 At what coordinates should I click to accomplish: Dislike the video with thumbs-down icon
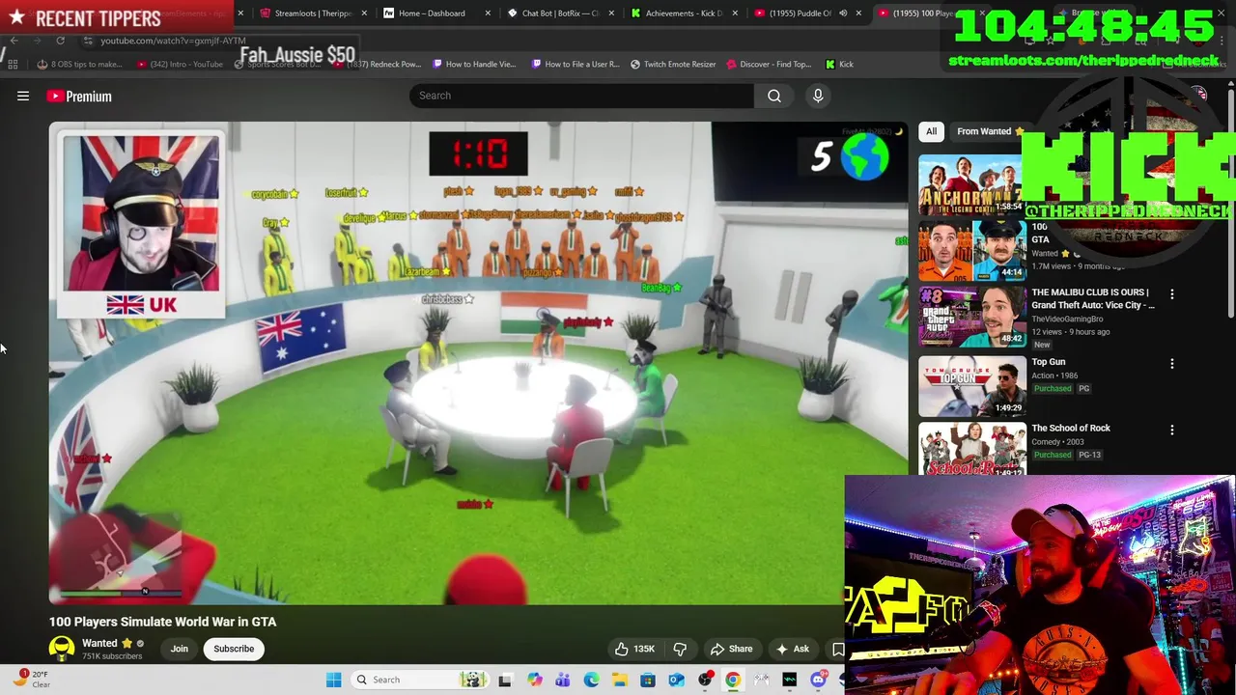click(680, 649)
